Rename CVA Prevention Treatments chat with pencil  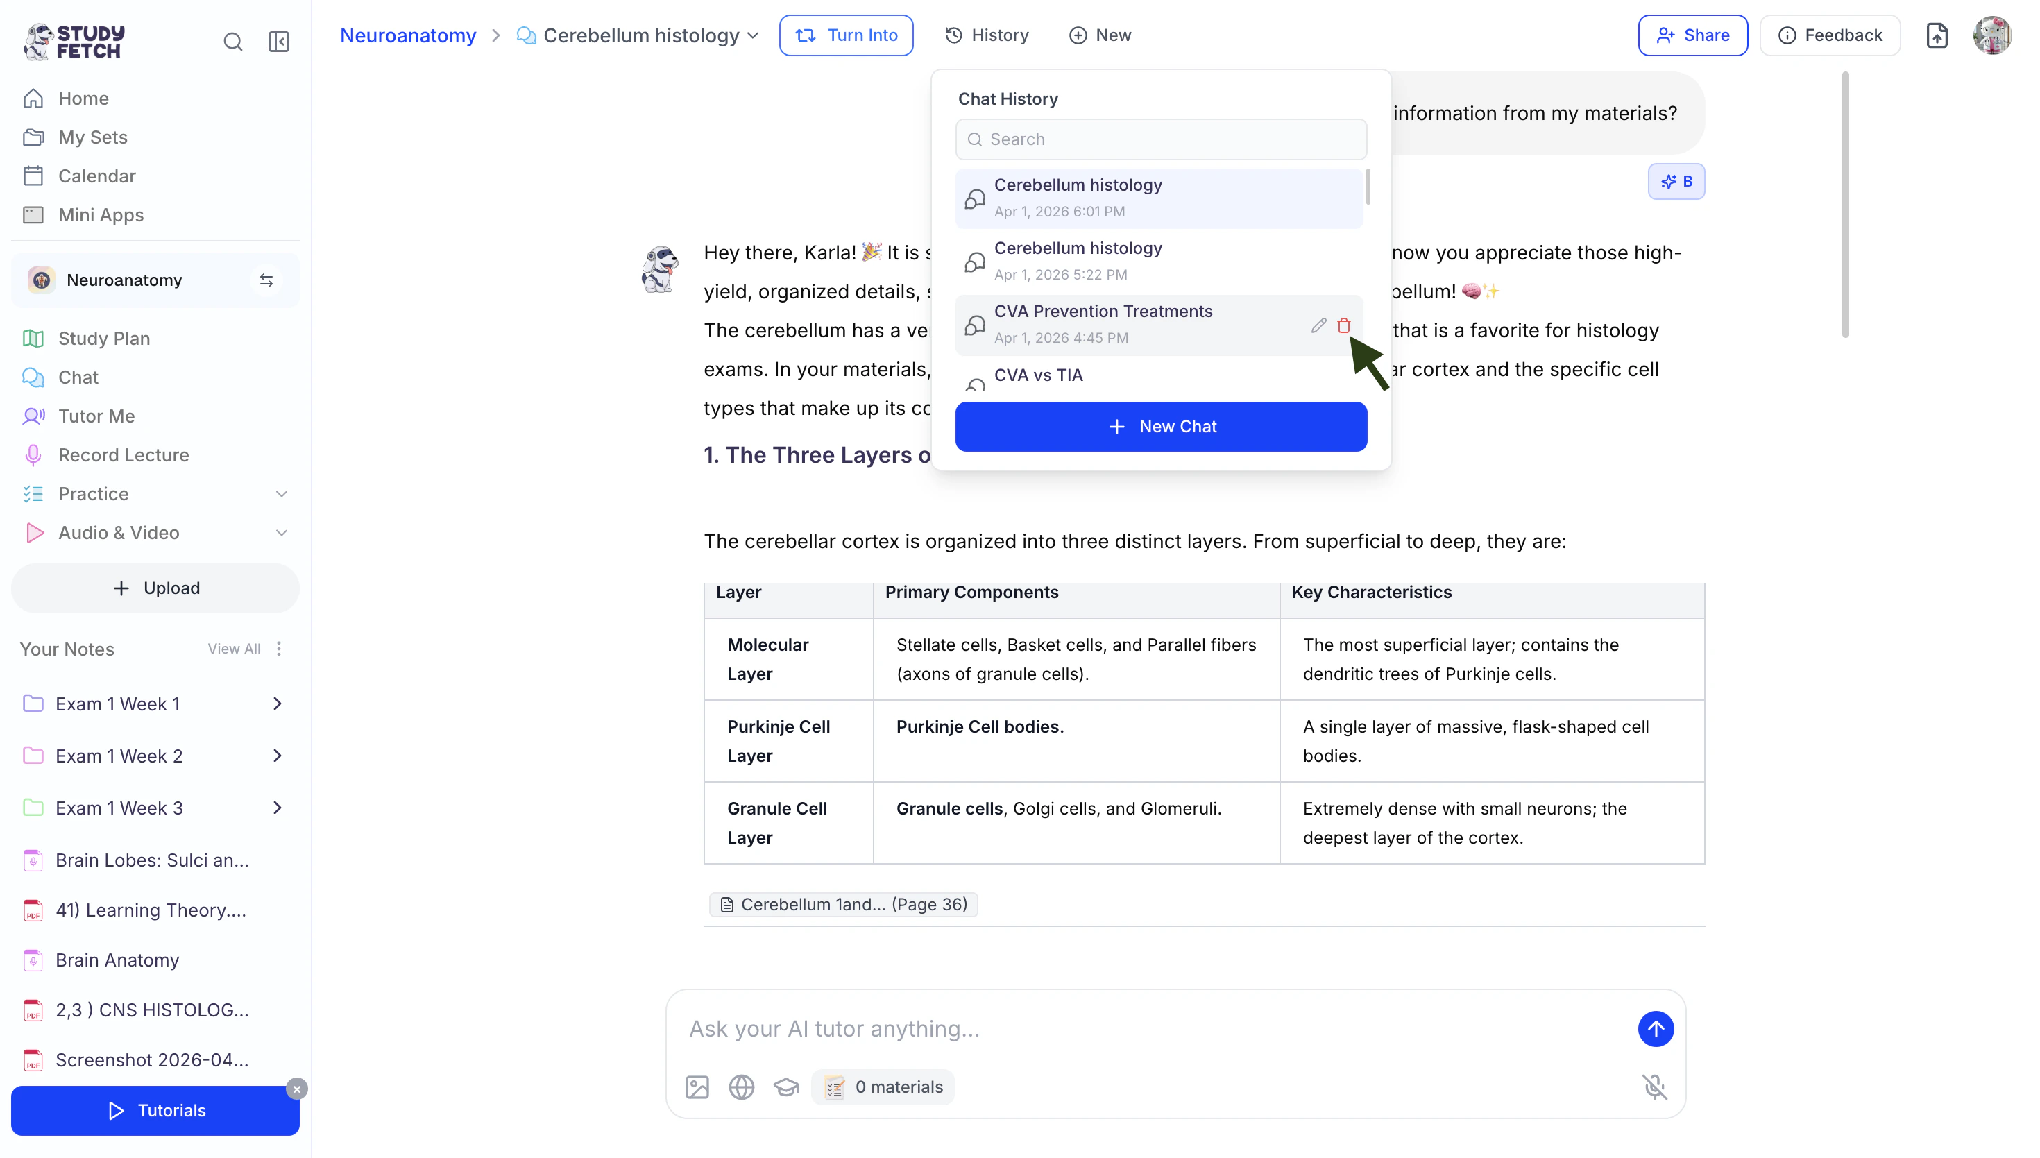[1318, 325]
